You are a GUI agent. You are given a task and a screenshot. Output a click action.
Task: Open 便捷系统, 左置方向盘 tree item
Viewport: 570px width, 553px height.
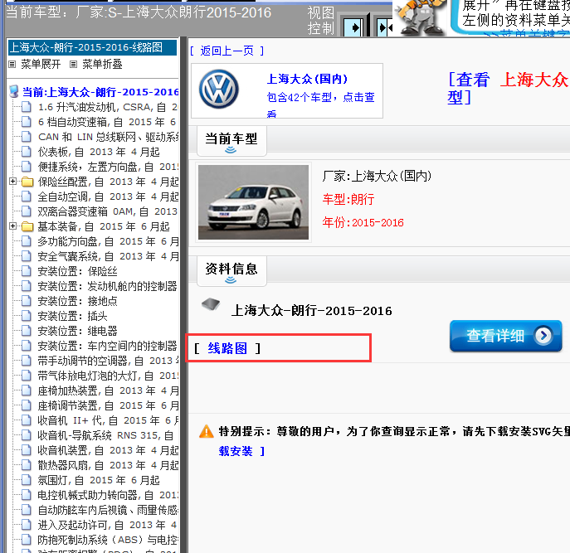108,167
